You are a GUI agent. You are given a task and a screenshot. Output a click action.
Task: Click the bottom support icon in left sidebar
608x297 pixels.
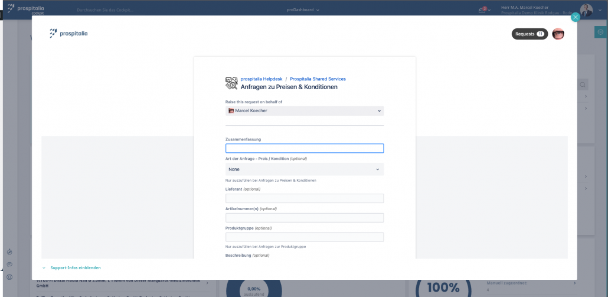click(x=9, y=277)
